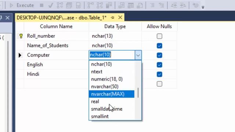Click Display Estimated Execution Plan icon
Viewport: 235px width, 132px height.
[60, 5]
